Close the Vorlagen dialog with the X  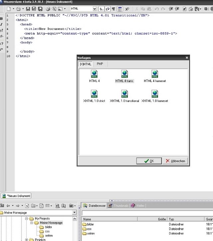click(187, 58)
